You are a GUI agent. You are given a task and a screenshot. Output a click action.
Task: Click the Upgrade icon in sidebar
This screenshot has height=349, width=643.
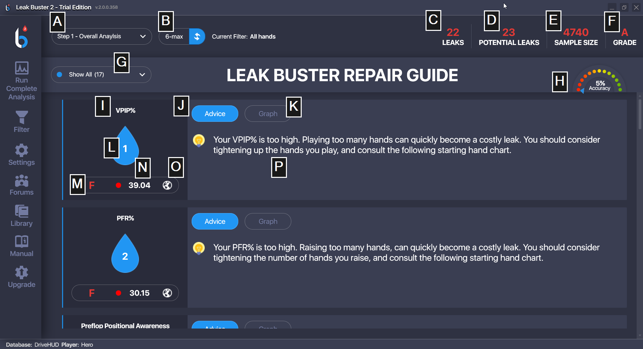[x=21, y=277]
